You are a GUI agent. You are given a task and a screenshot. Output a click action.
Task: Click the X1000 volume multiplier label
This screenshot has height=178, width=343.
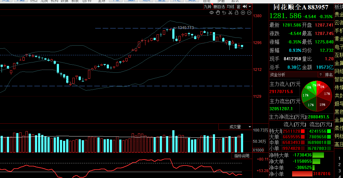[258, 150]
